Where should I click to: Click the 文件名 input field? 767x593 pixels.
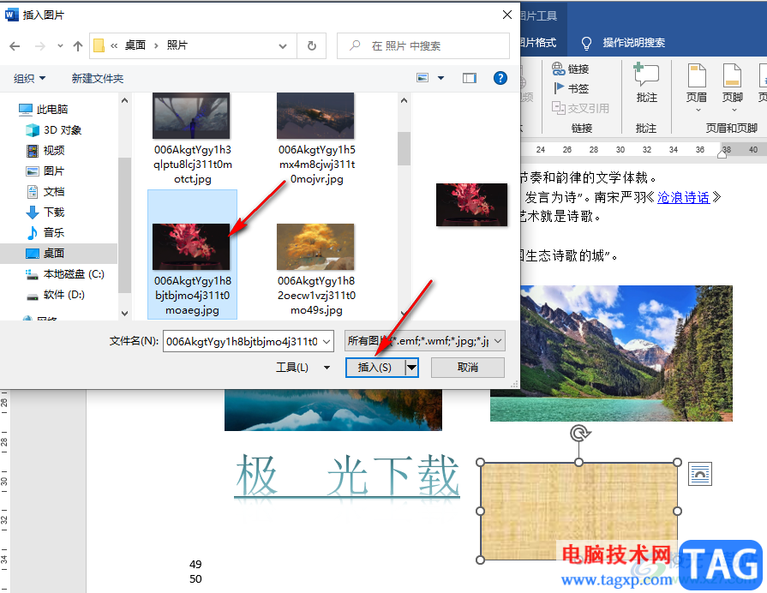coord(242,341)
